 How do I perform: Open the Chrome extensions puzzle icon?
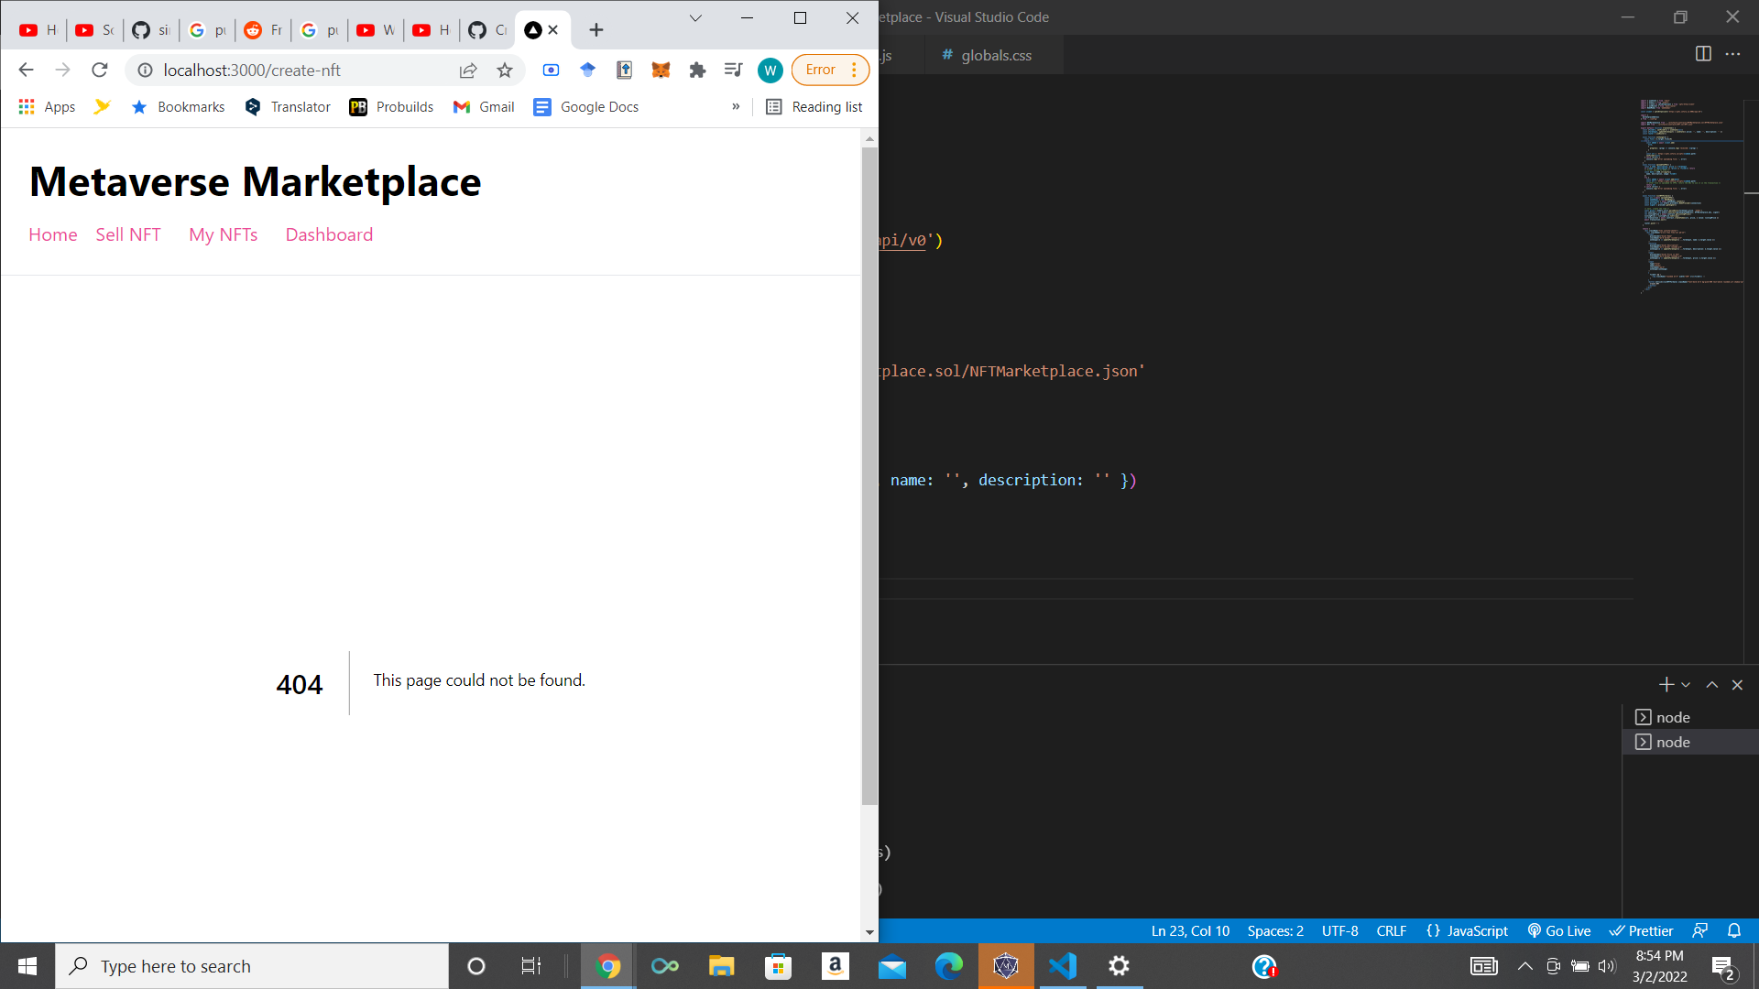[697, 70]
